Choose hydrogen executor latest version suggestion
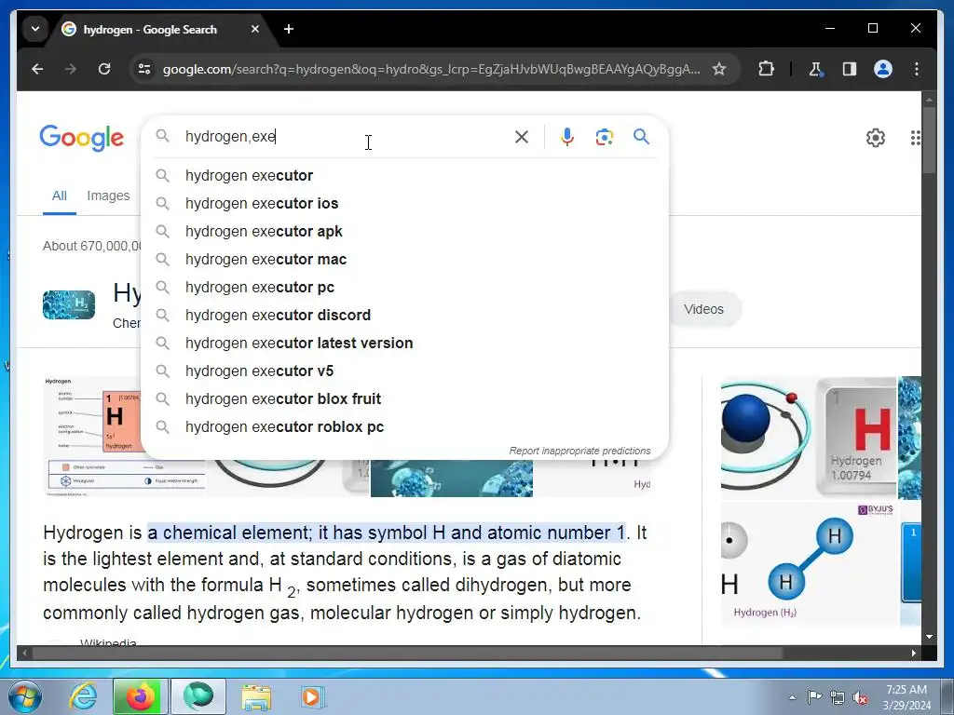 click(x=404, y=344)
